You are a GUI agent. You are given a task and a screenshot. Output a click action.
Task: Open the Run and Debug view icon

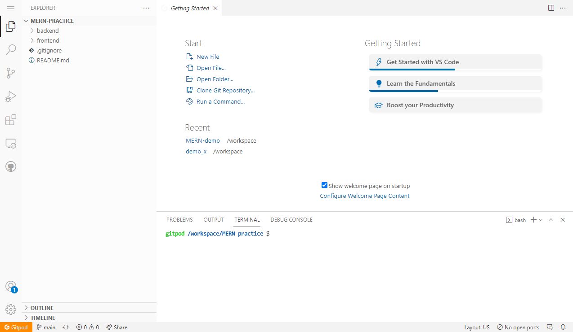click(11, 96)
